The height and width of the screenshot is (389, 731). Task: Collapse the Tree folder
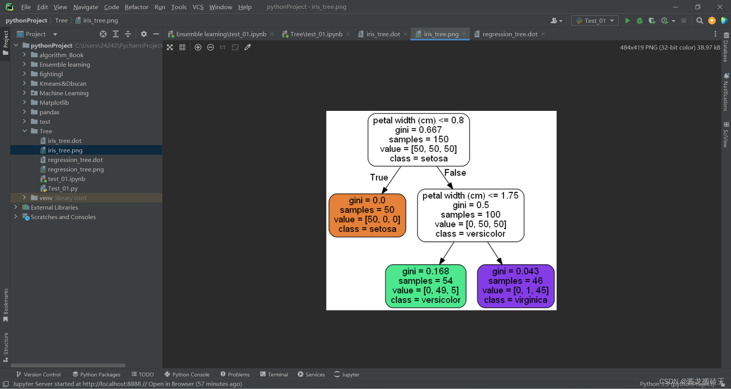pyautogui.click(x=25, y=131)
